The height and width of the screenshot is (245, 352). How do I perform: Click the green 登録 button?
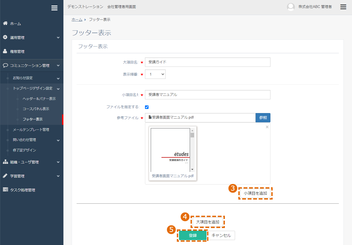[193, 235]
